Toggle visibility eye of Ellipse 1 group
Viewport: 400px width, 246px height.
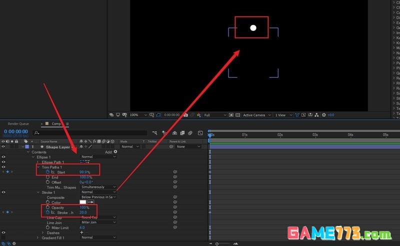3,157
